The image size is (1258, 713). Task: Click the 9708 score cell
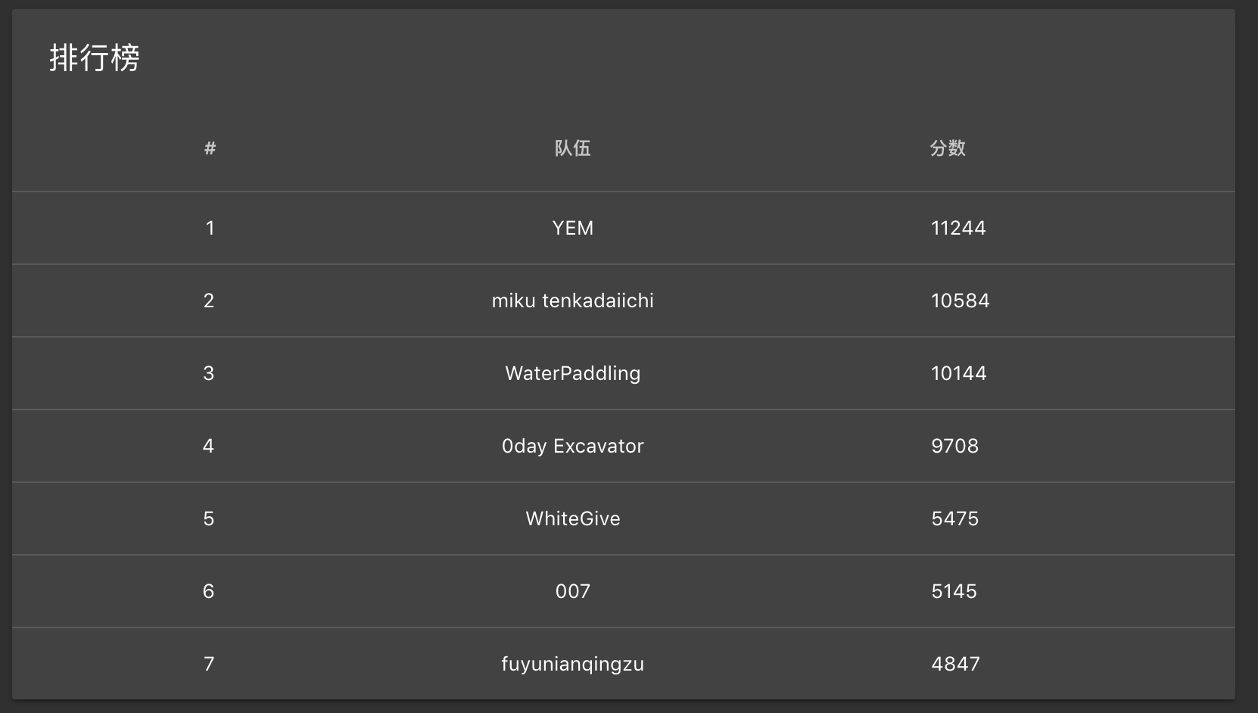(954, 446)
